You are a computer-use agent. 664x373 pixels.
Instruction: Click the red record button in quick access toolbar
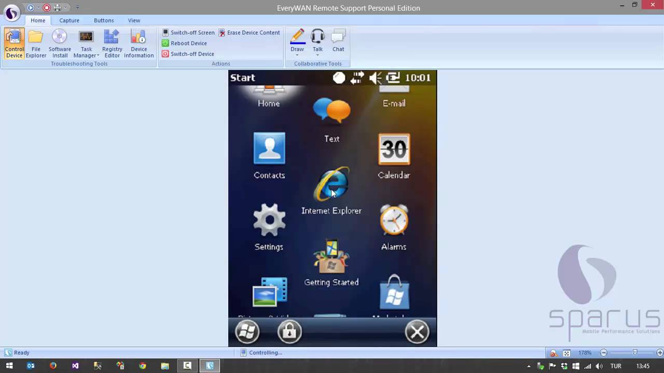[x=47, y=8]
